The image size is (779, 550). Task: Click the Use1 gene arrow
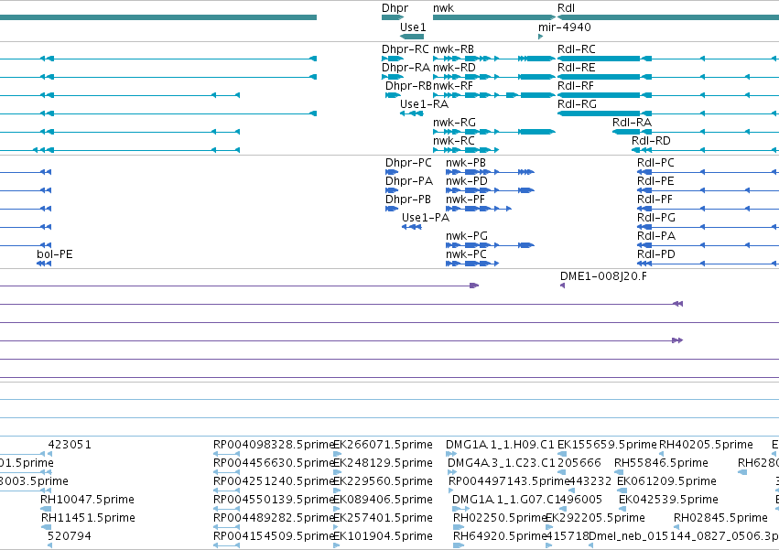[x=412, y=37]
